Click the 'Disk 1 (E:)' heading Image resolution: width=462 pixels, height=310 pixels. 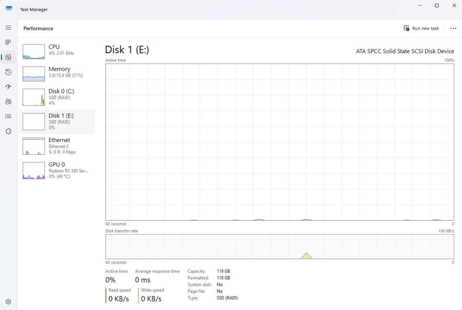pos(127,50)
